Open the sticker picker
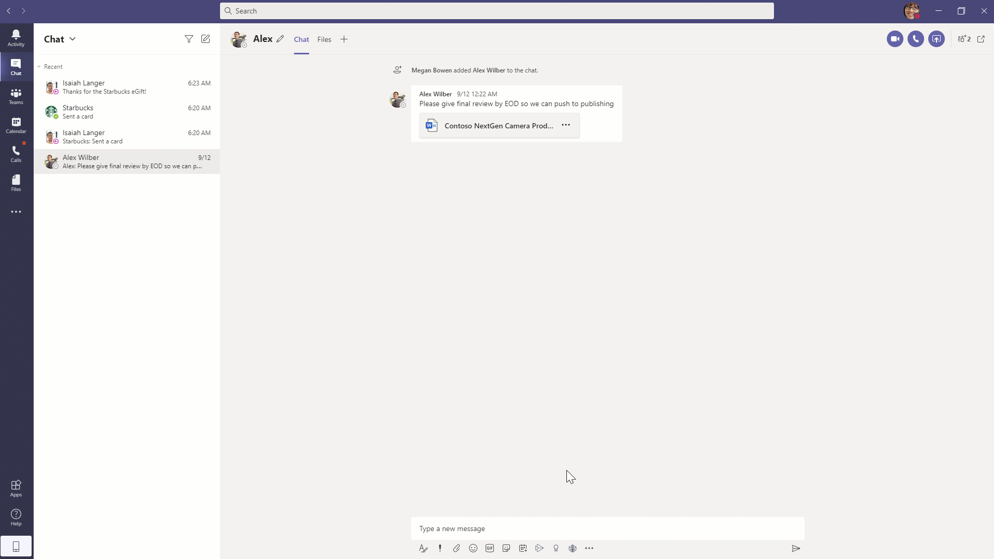 [506, 548]
